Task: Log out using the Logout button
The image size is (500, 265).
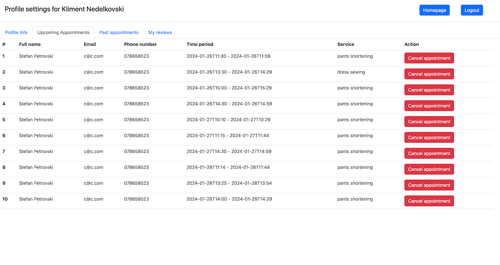Action: point(472,10)
